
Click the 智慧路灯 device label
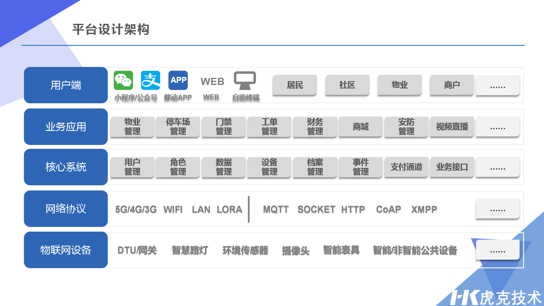click(x=190, y=250)
